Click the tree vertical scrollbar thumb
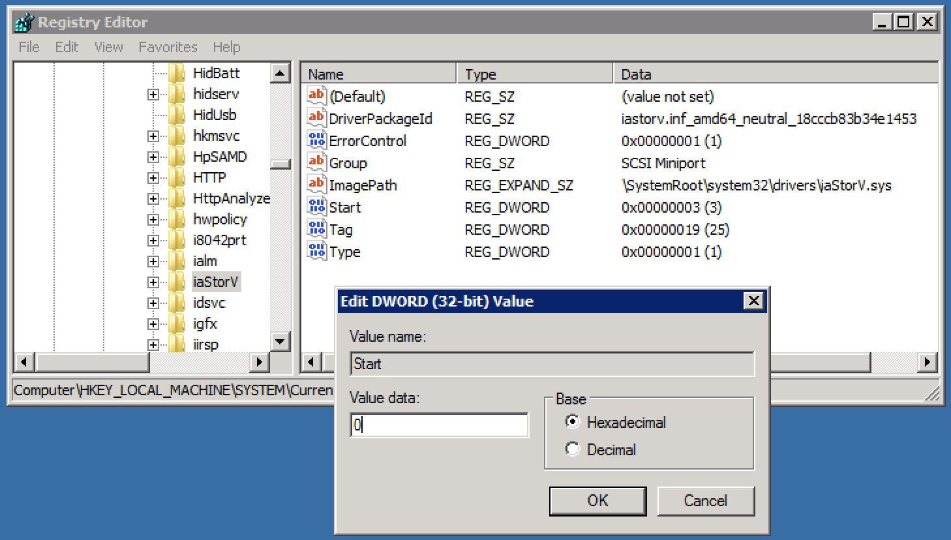The width and height of the screenshot is (951, 540). (x=280, y=164)
